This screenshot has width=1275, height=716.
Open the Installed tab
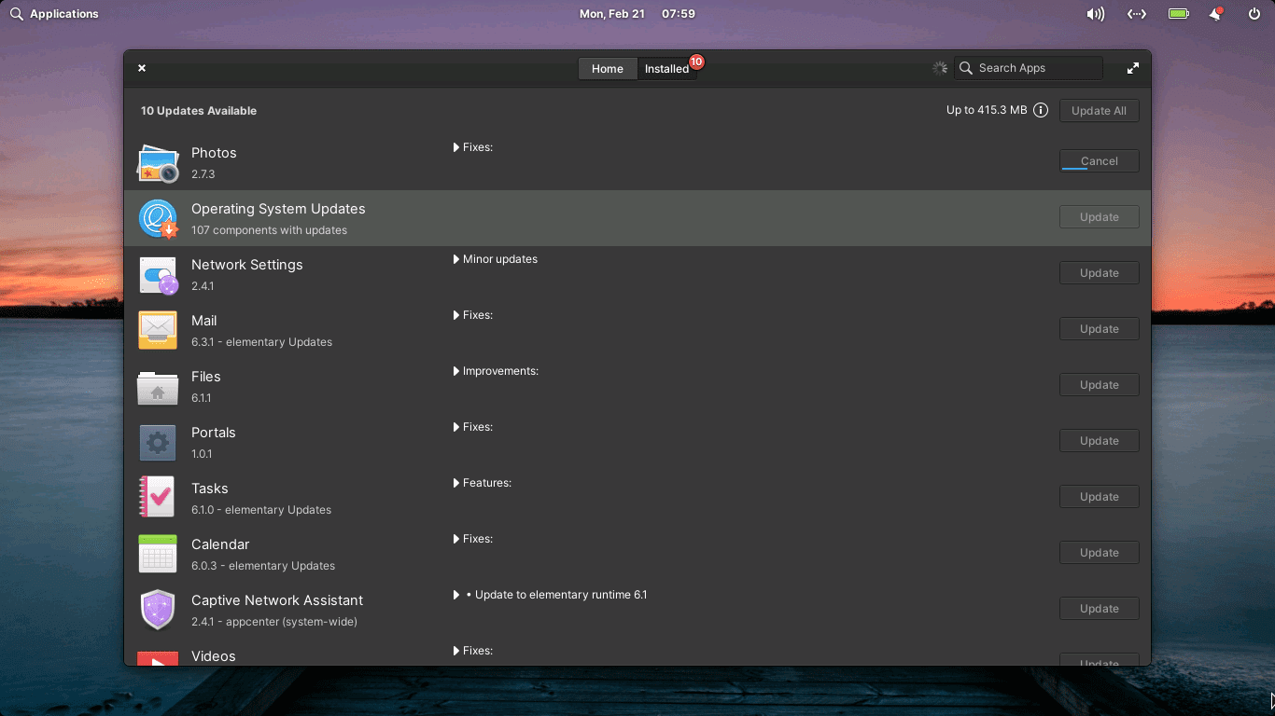pos(666,69)
